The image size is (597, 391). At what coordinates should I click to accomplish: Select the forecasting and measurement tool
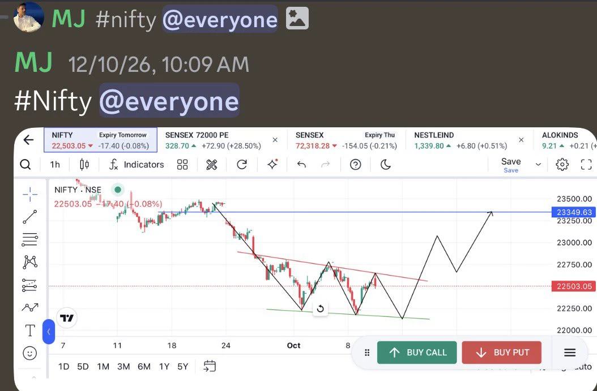point(29,285)
